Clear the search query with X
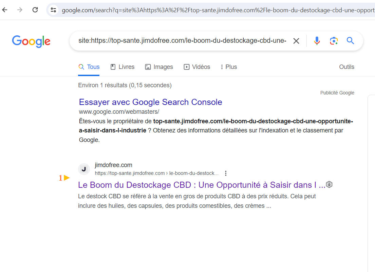Image resolution: width=375 pixels, height=272 pixels. tap(296, 41)
